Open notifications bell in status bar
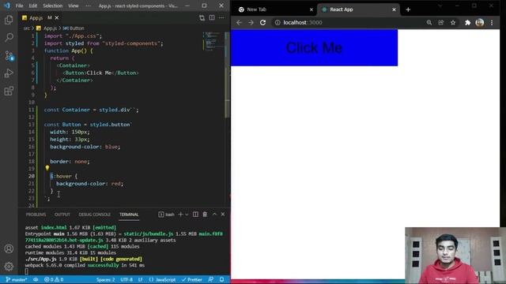 [221, 279]
